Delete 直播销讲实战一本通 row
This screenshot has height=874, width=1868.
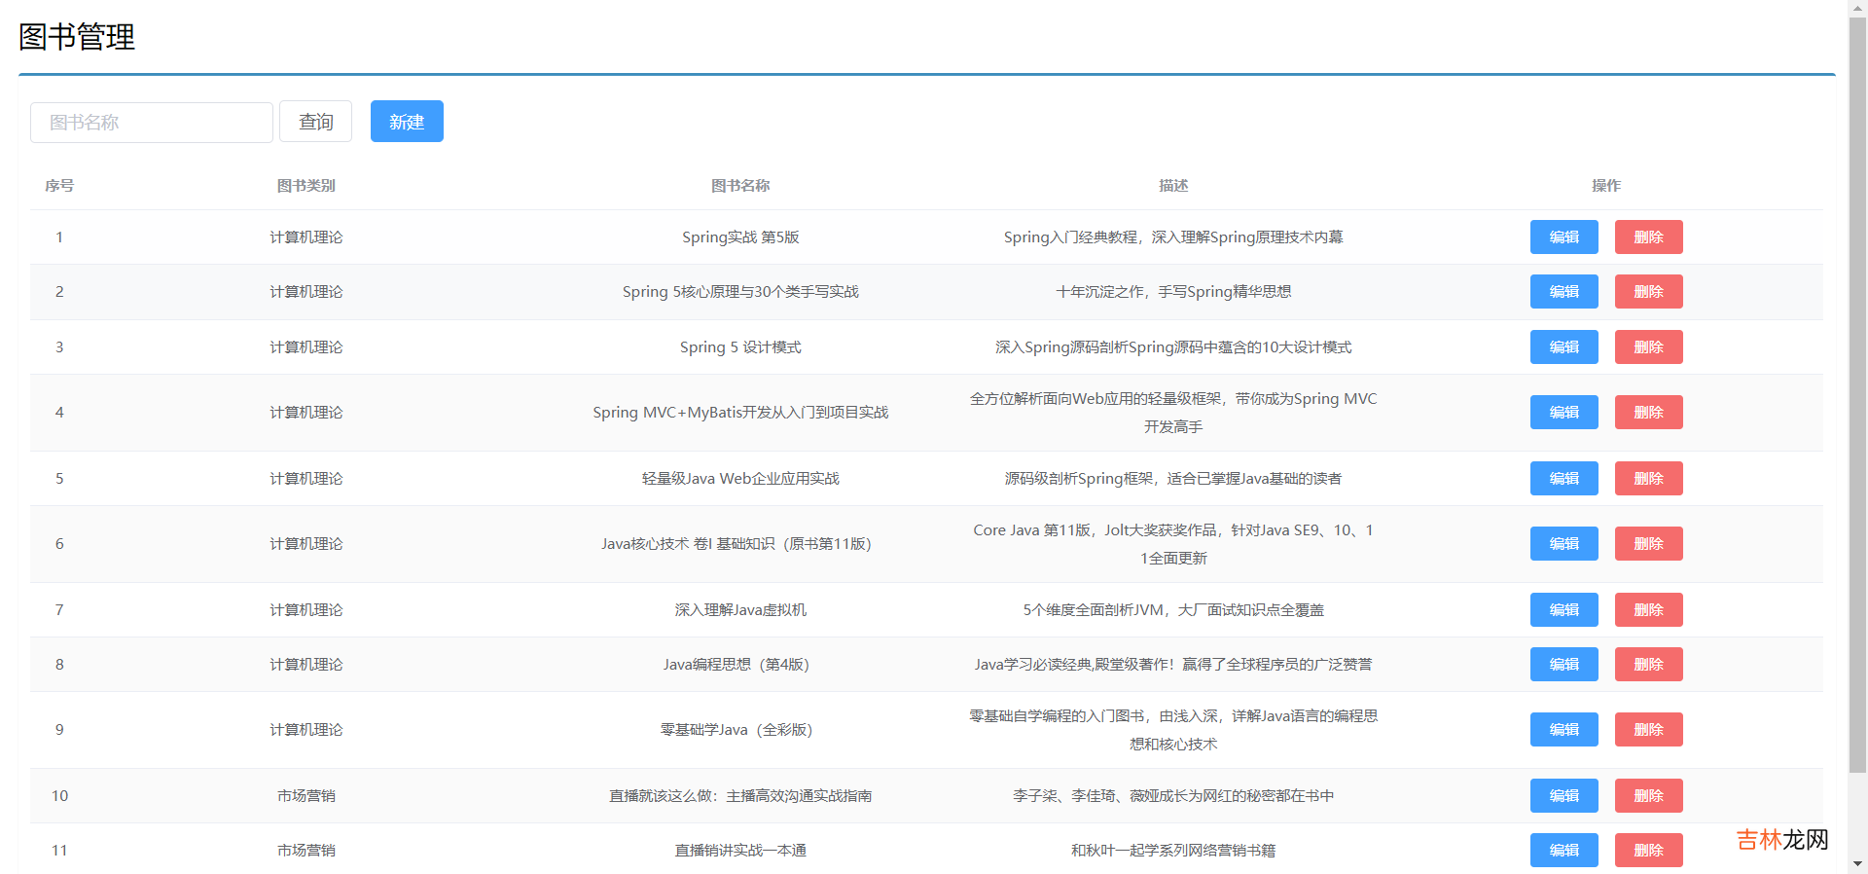(x=1649, y=851)
